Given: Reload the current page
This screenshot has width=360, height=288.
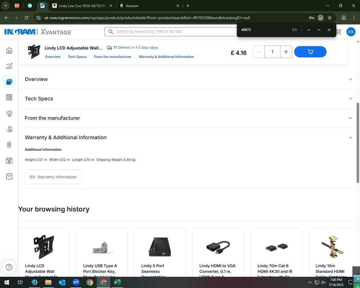Looking at the screenshot, I should [x=26, y=18].
